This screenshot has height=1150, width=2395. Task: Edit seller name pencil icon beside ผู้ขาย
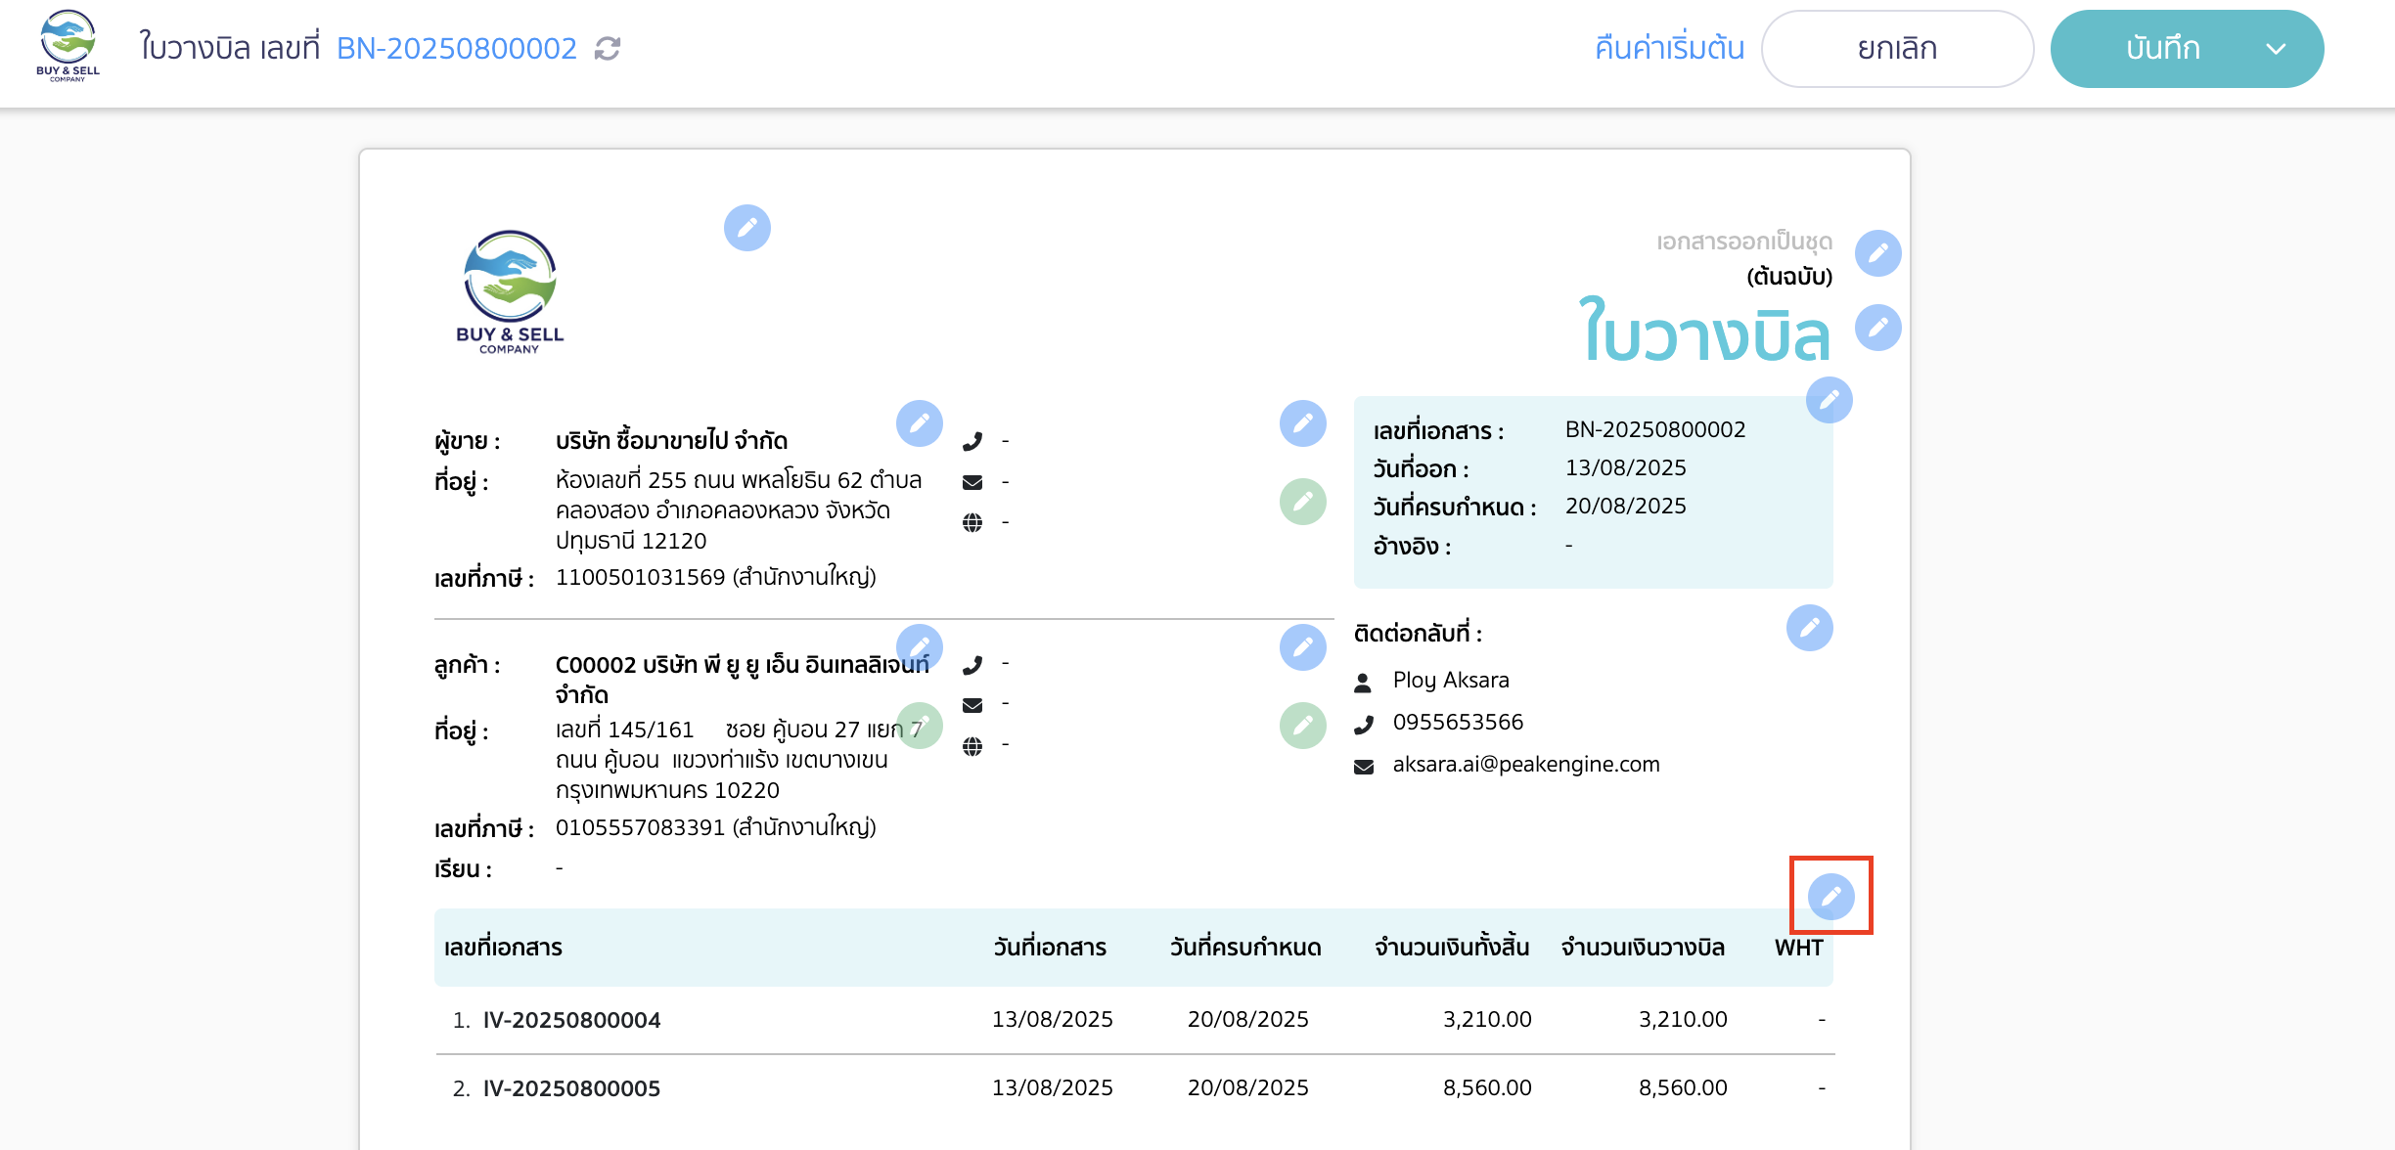[x=920, y=423]
